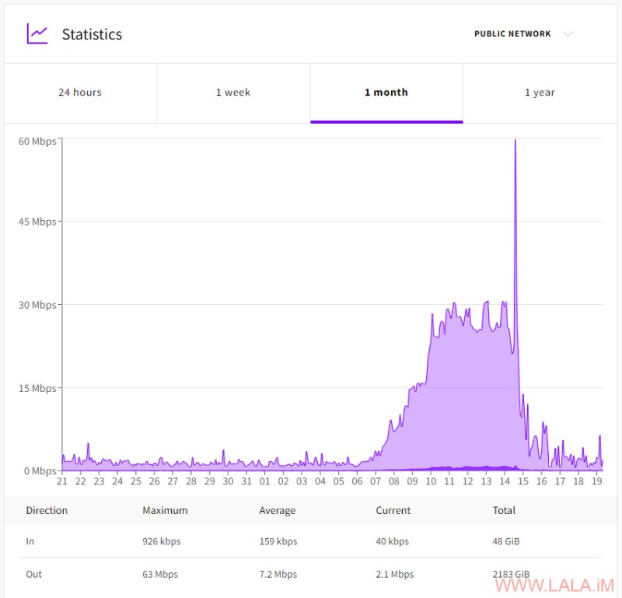Viewport: 622px width, 598px height.
Task: Click the Out direction row label
Action: (33, 574)
